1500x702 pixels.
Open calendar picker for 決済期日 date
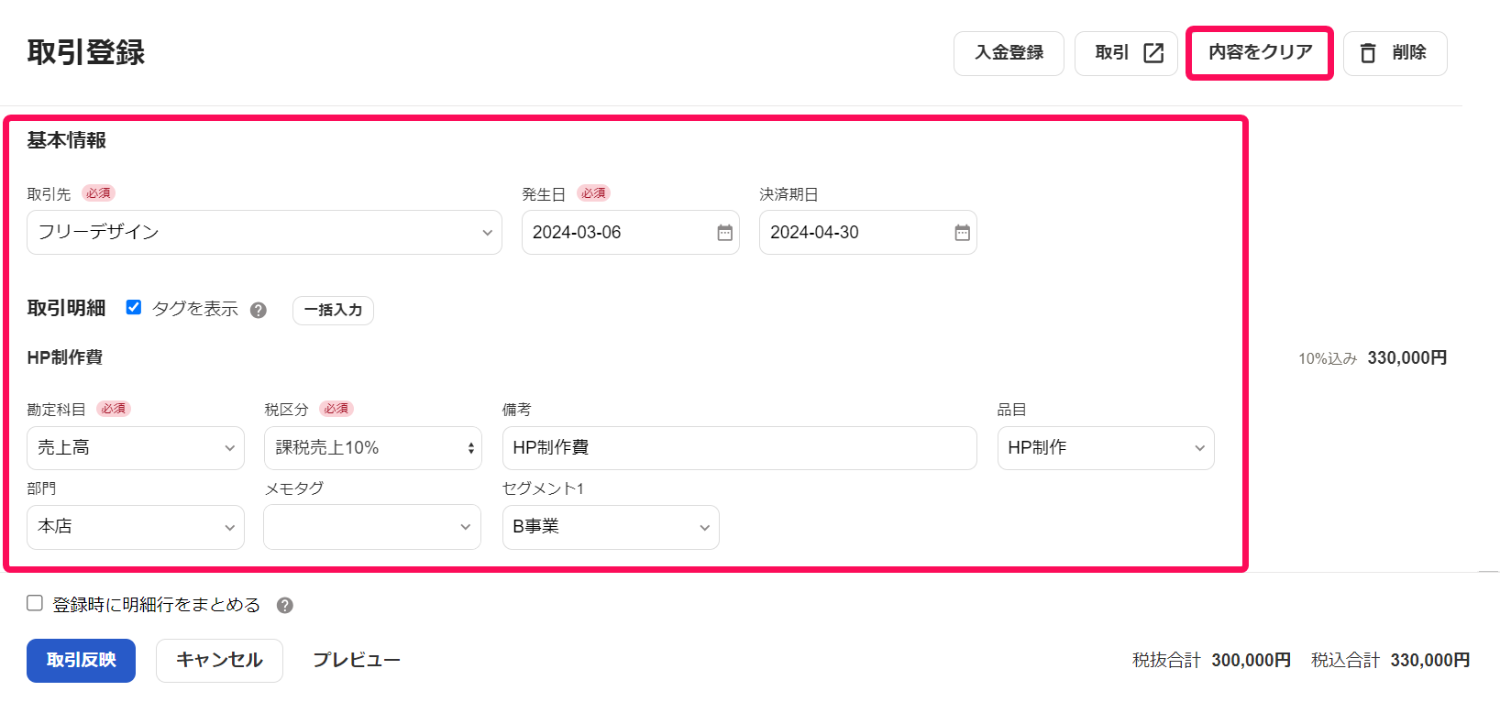[x=962, y=233]
